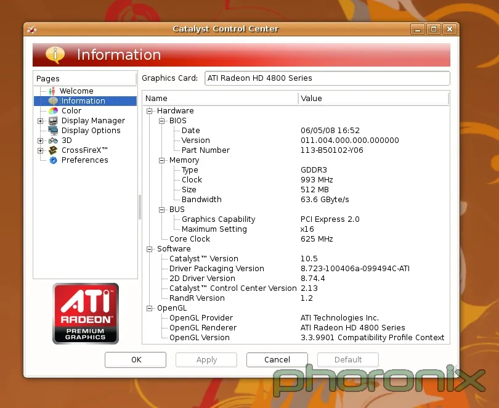This screenshot has height=408, width=499.
Task: Click the Apply button
Action: pyautogui.click(x=206, y=360)
